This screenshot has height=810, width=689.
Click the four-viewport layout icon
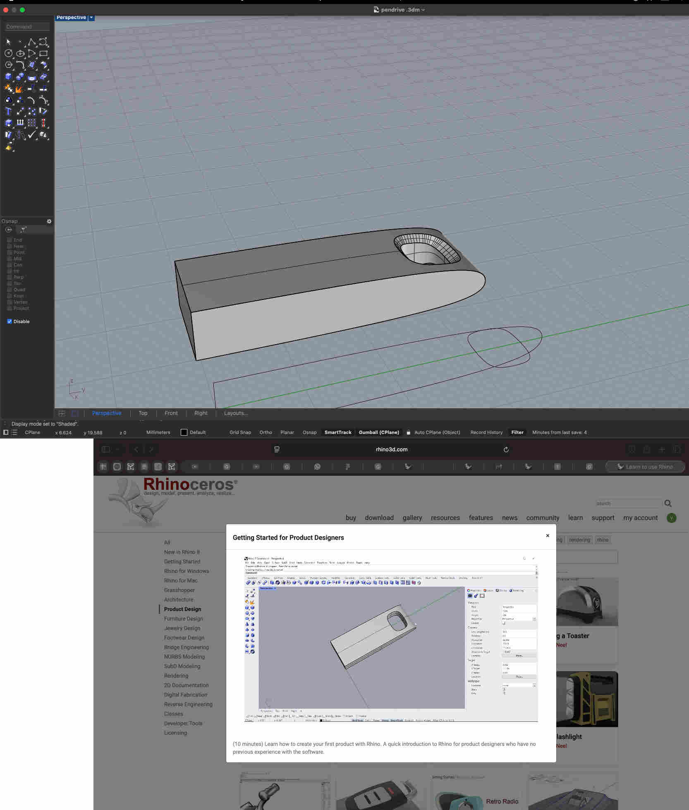point(62,413)
